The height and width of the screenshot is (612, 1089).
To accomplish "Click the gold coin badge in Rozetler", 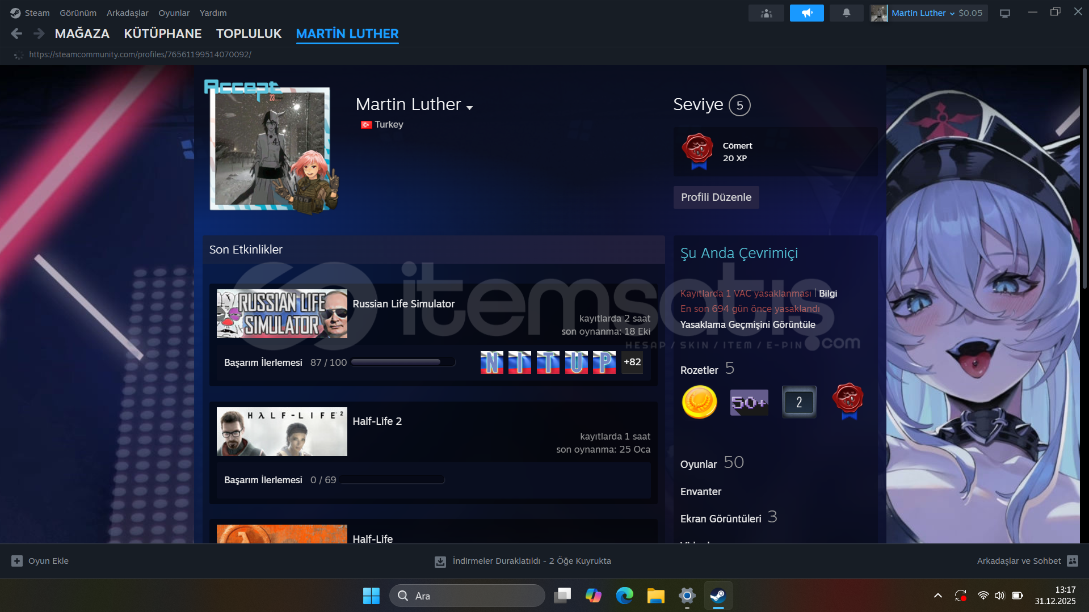I will [x=699, y=402].
